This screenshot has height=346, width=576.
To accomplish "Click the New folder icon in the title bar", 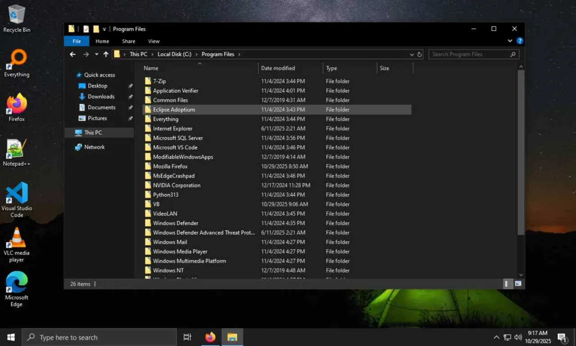I will click(96, 29).
